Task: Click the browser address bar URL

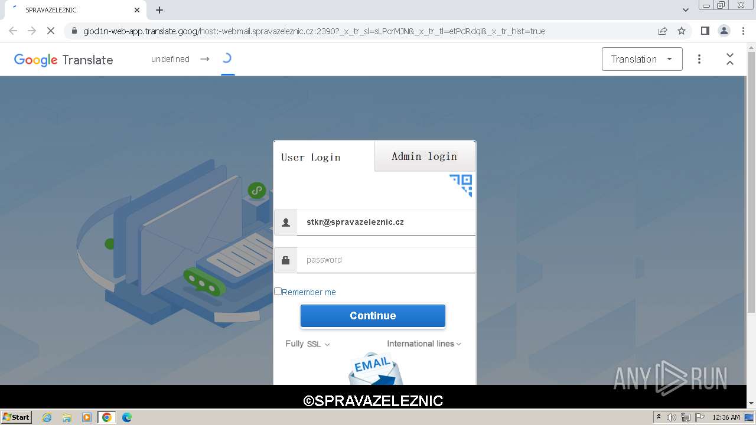Action: [x=314, y=31]
